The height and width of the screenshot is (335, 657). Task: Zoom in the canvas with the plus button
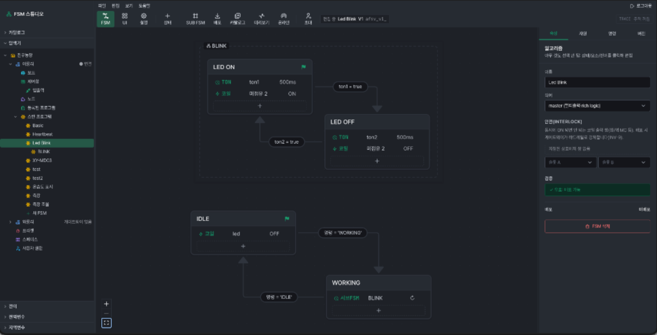(107, 304)
